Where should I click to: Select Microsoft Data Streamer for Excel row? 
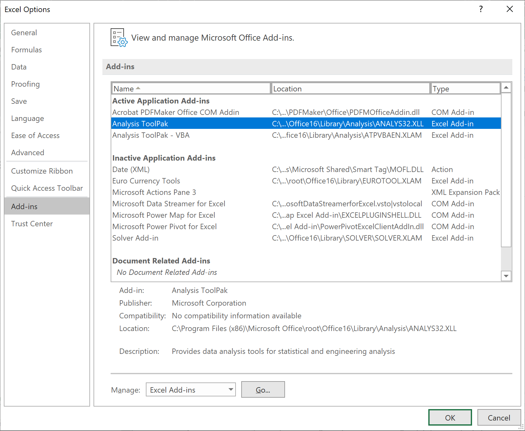[306, 204]
